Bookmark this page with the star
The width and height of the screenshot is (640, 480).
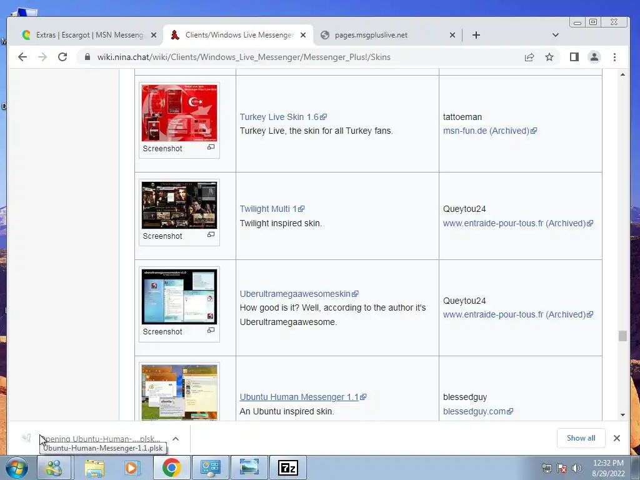tap(549, 57)
